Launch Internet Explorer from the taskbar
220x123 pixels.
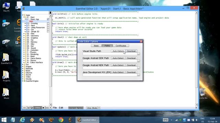click(22, 120)
